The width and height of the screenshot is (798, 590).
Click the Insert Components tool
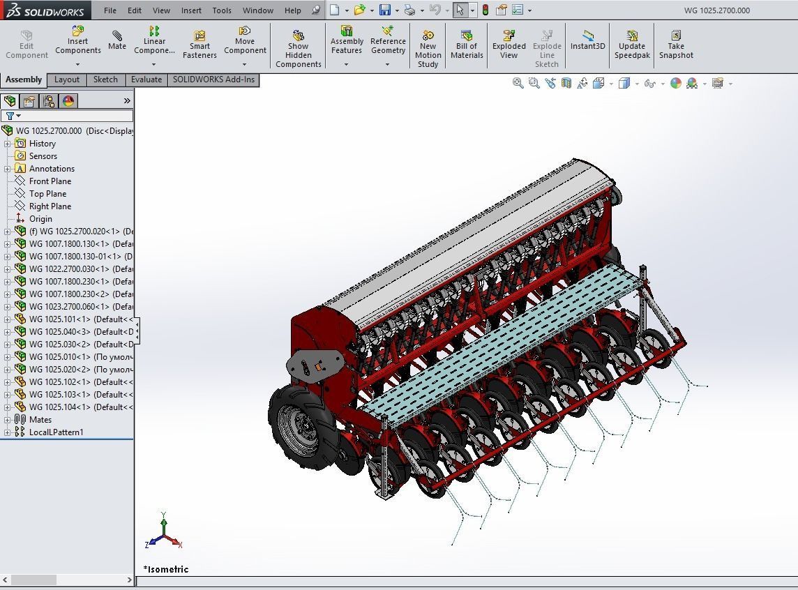point(78,40)
